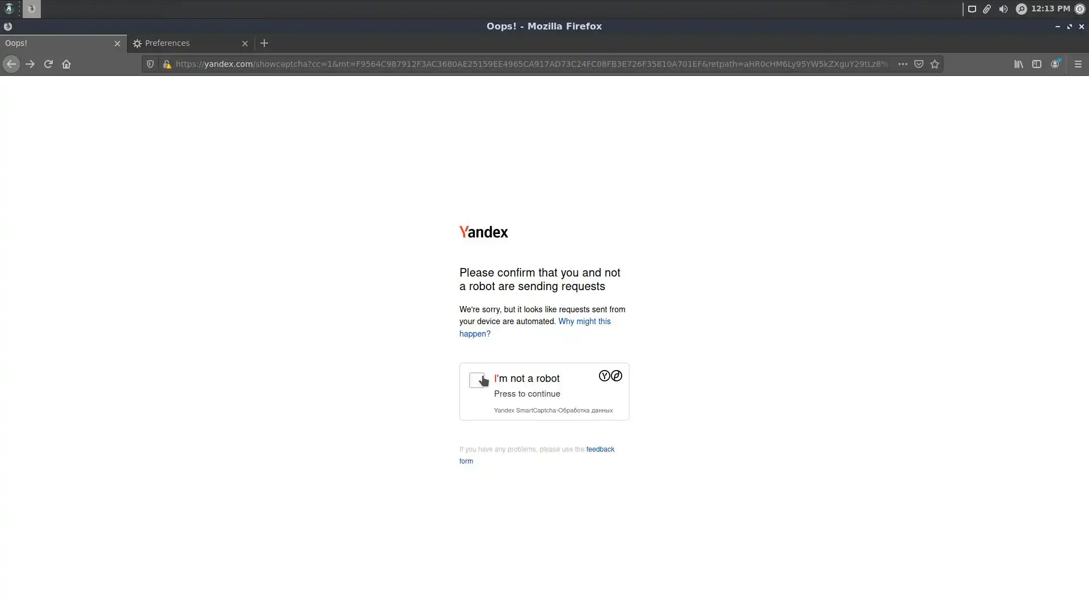This screenshot has height=612, width=1089.
Task: Open system volume control in tray
Action: tap(1003, 9)
